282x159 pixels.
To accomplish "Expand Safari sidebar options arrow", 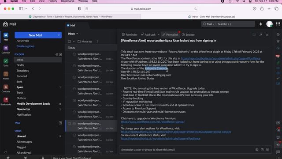I will (x=26, y=8).
